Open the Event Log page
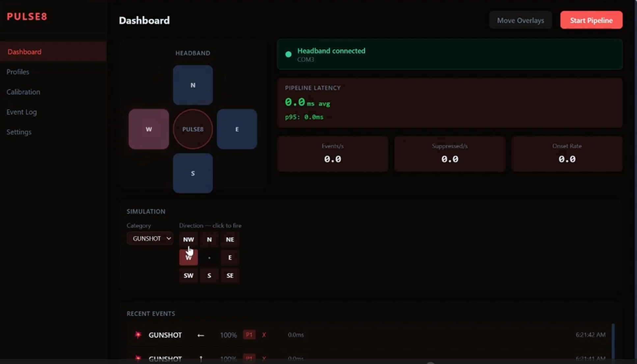Image resolution: width=637 pixels, height=364 pixels. coord(22,112)
